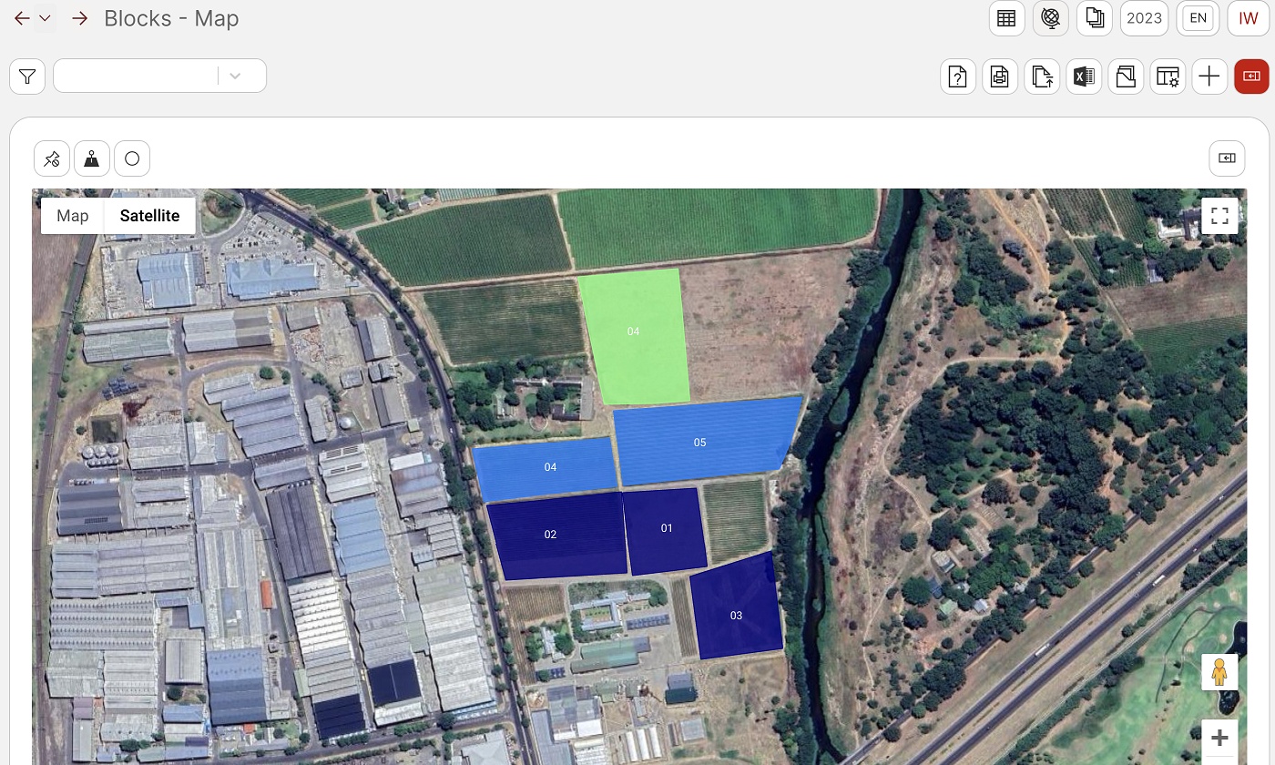1275x765 pixels.
Task: Click the Street View pegman
Action: click(1219, 672)
